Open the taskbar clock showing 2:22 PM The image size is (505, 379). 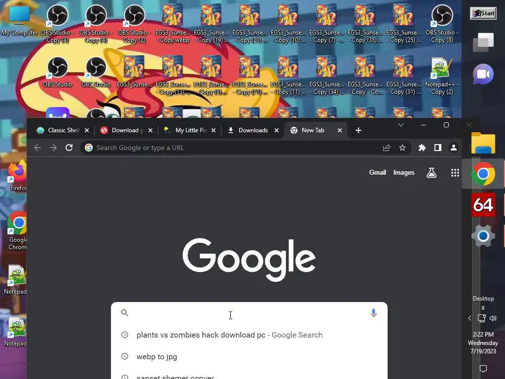coord(483,342)
